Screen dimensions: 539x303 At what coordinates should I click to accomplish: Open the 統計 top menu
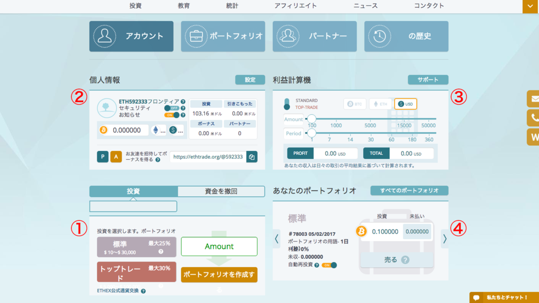[232, 6]
